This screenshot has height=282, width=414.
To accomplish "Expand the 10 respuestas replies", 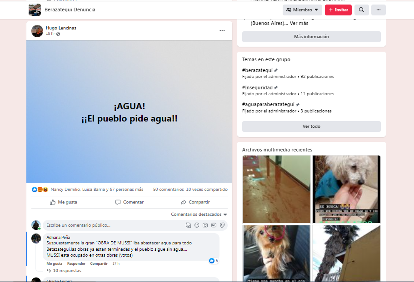I will tap(67, 271).
